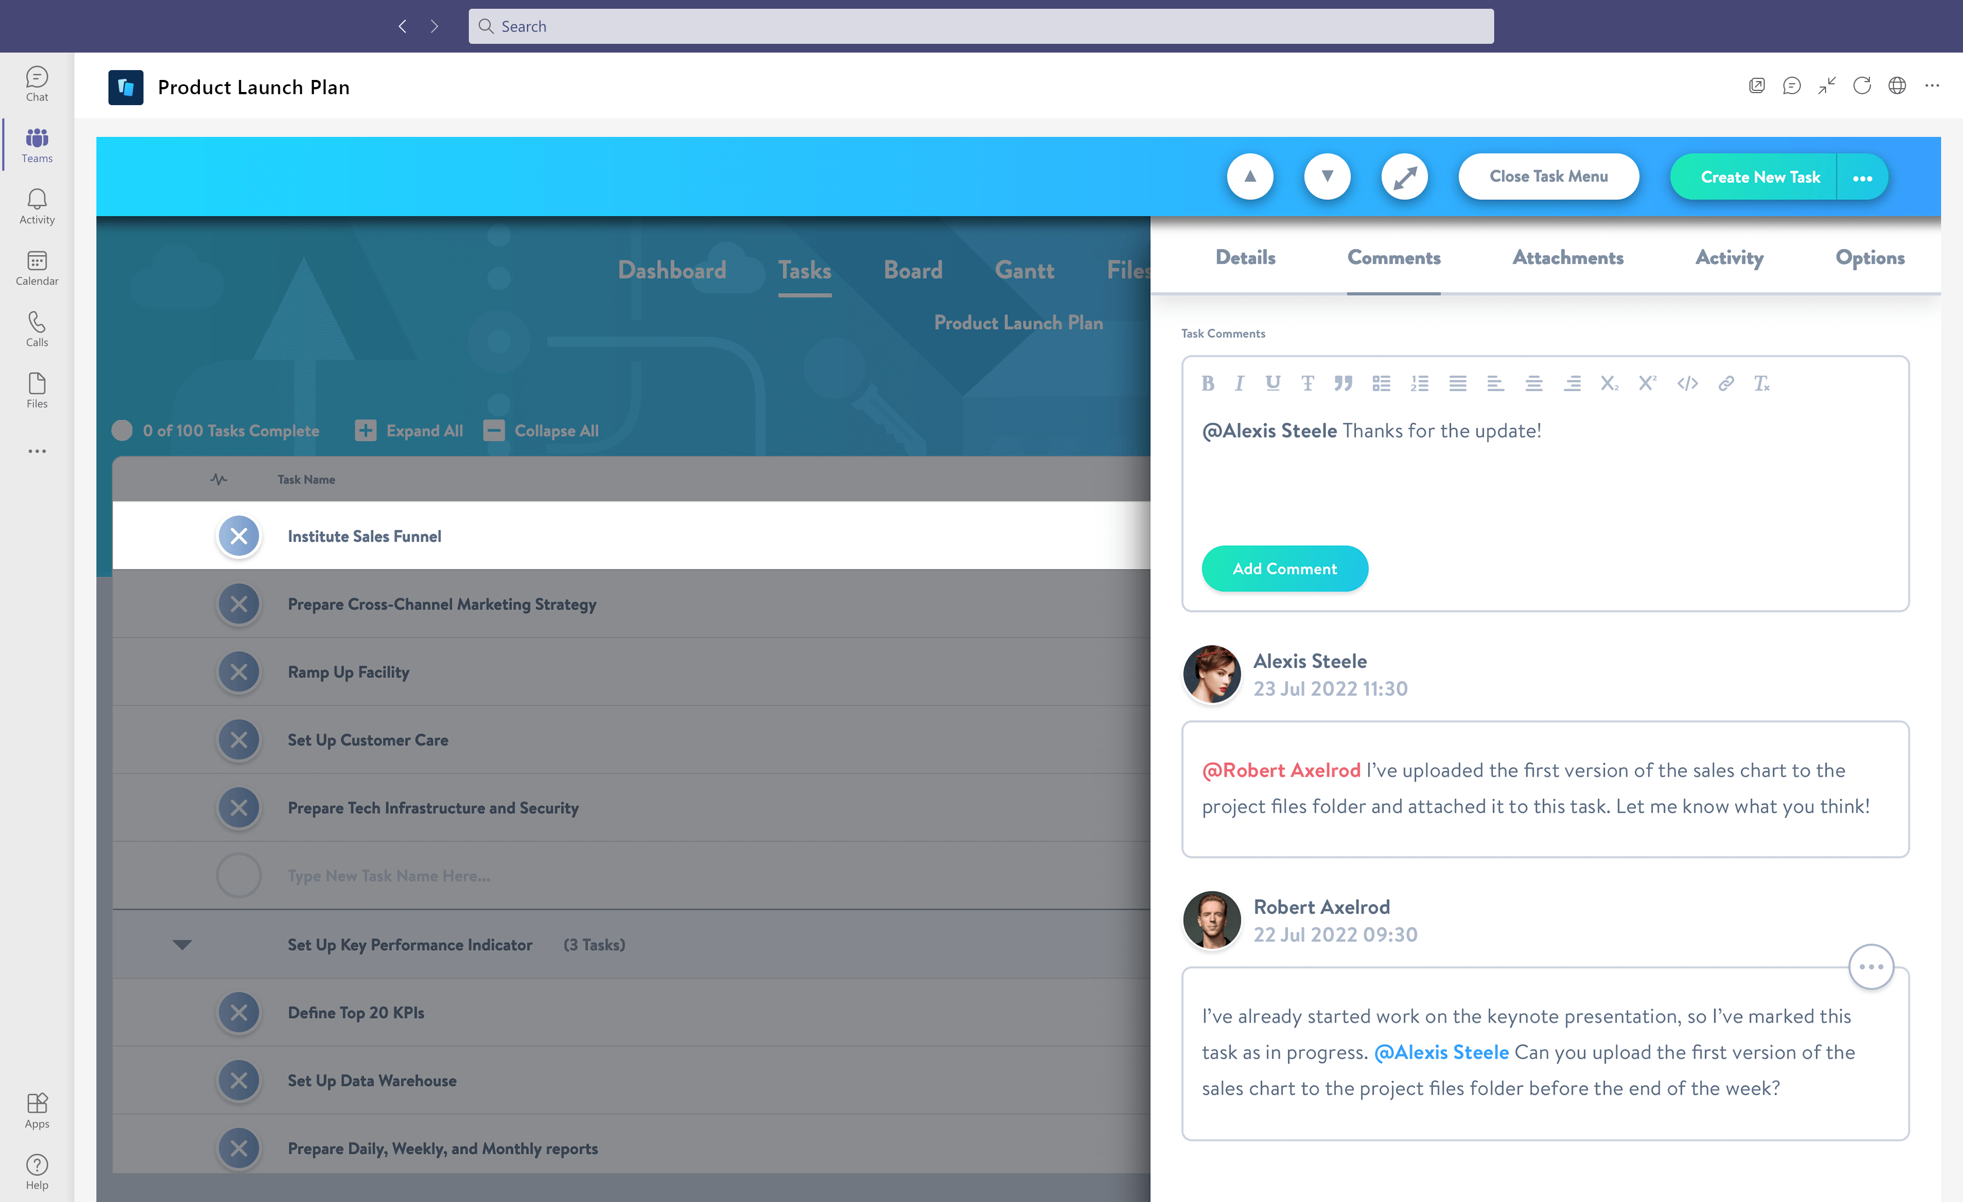The image size is (1963, 1202).
Task: Toggle completion for Set Up Customer Care task
Action: tap(237, 739)
